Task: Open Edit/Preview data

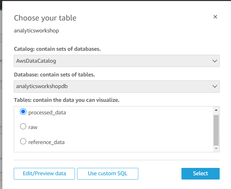Action: [x=44, y=173]
